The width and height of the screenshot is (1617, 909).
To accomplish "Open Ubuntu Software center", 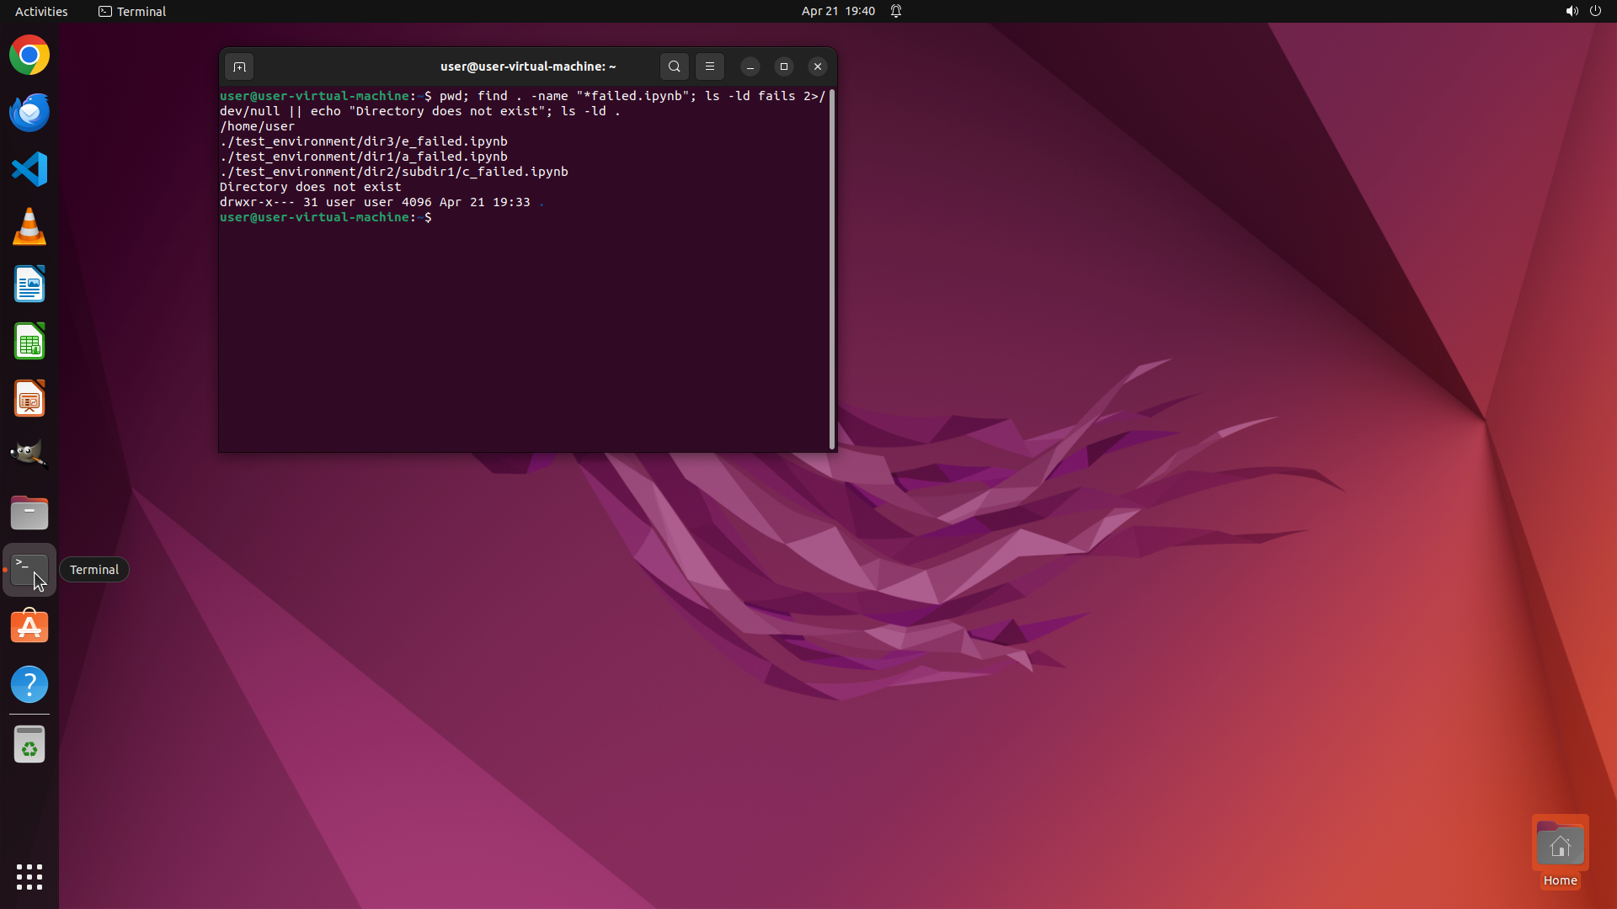I will [29, 627].
